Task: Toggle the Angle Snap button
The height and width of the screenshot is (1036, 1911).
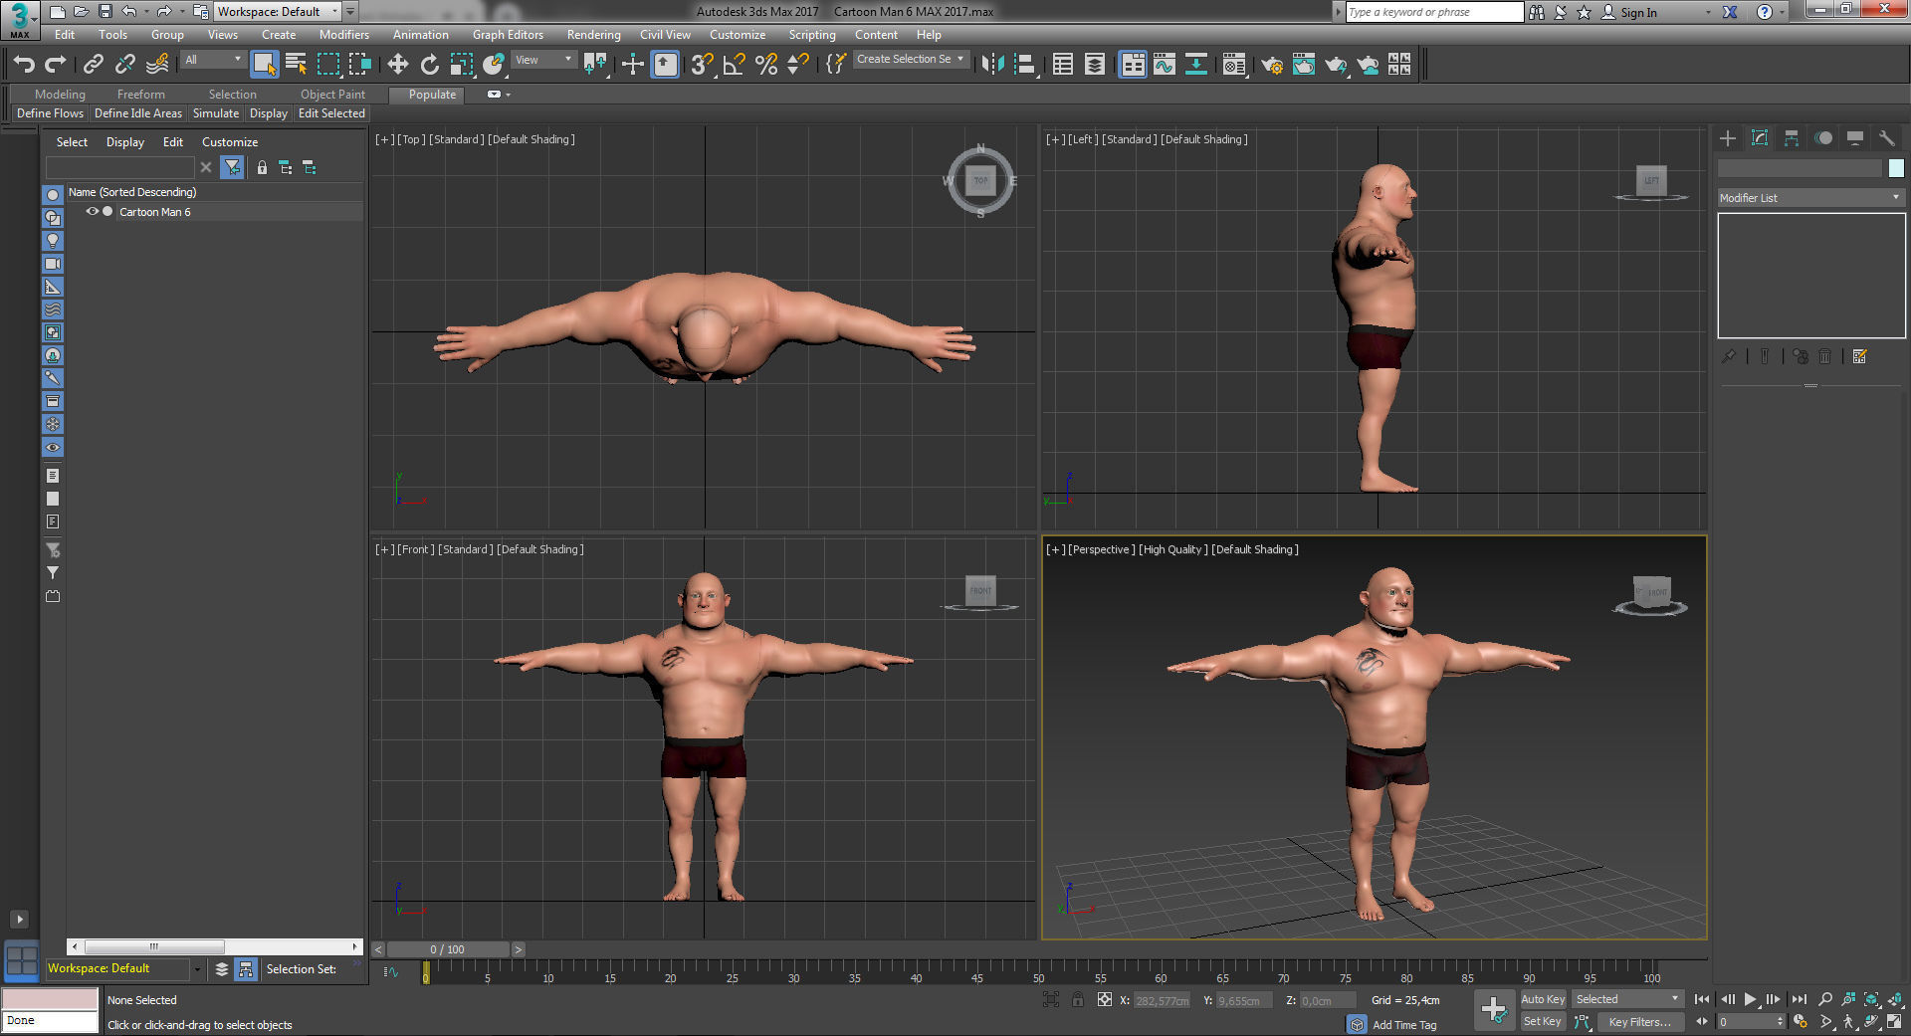Action: pyautogui.click(x=735, y=65)
